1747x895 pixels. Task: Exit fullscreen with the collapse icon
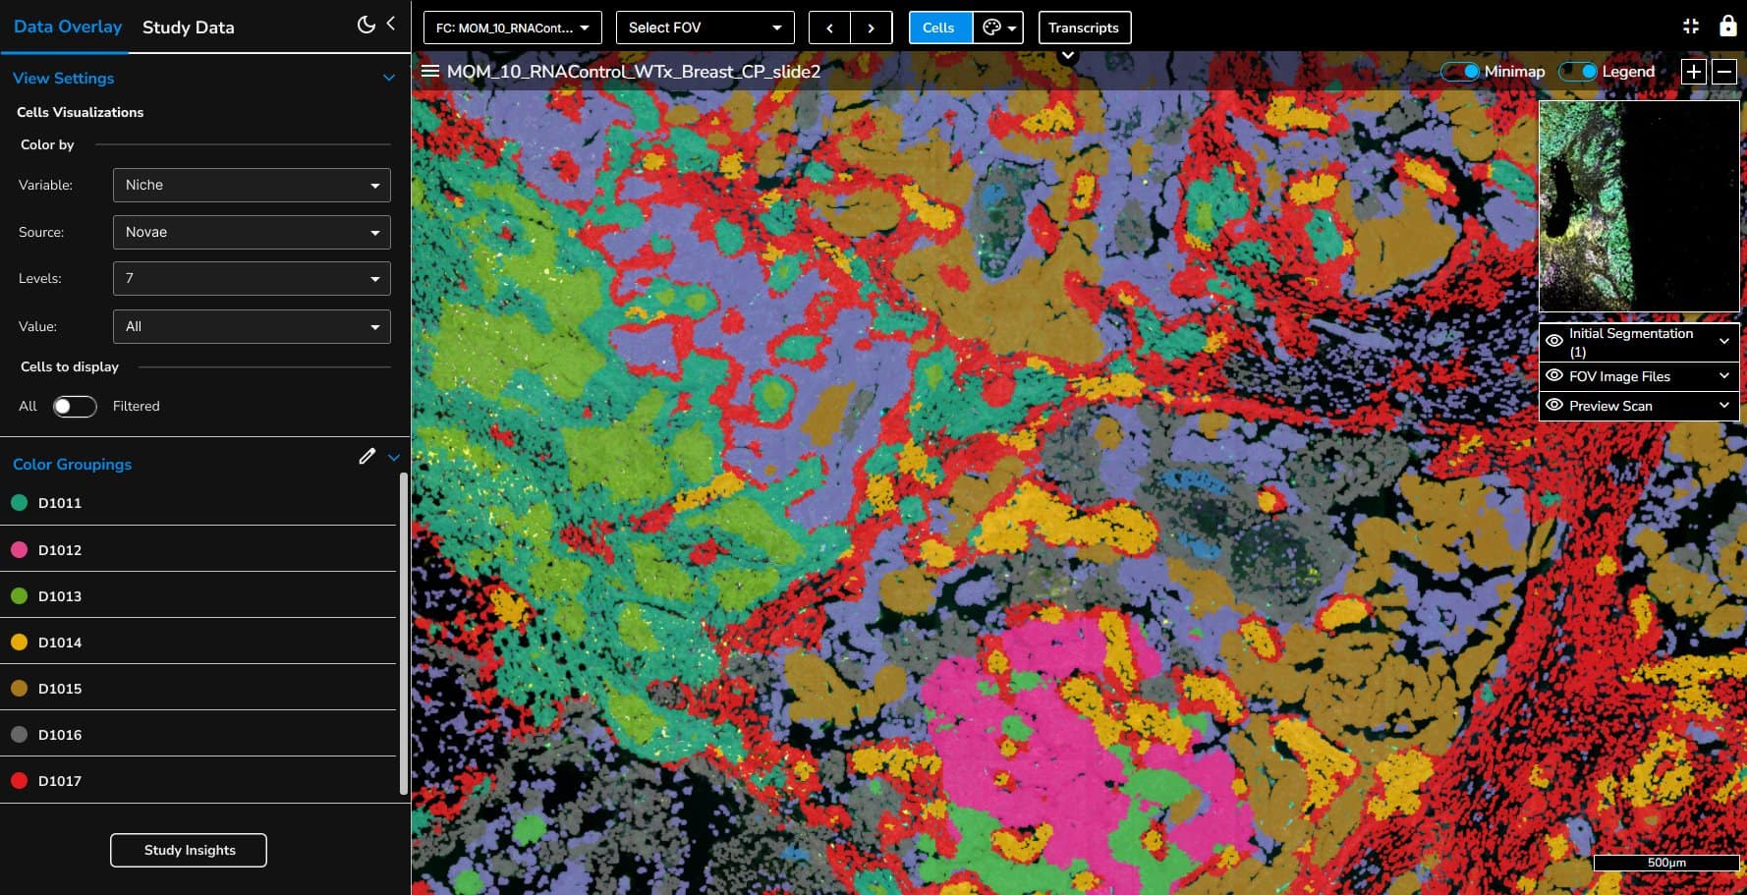(x=1691, y=27)
